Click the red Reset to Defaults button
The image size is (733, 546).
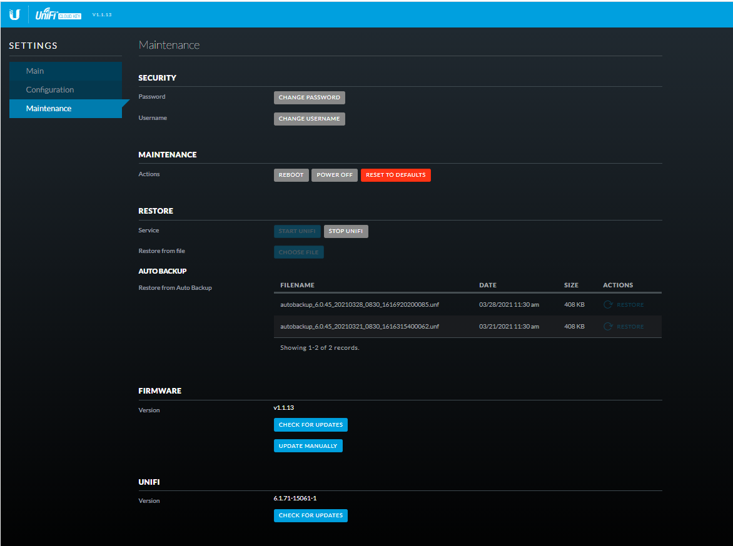coord(395,175)
